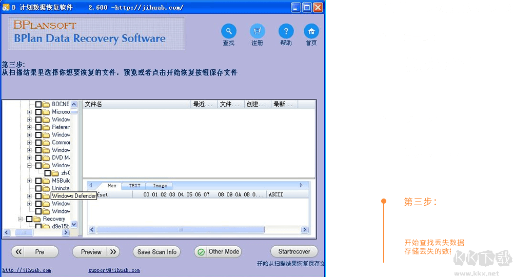Expand the Microso folder node
The width and height of the screenshot is (513, 277).
click(x=29, y=112)
